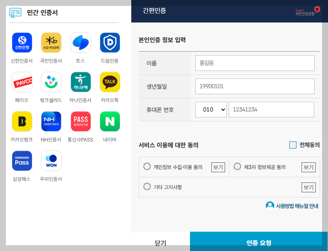Click the 닫기 button
This screenshot has width=328, height=251.
pos(160,242)
